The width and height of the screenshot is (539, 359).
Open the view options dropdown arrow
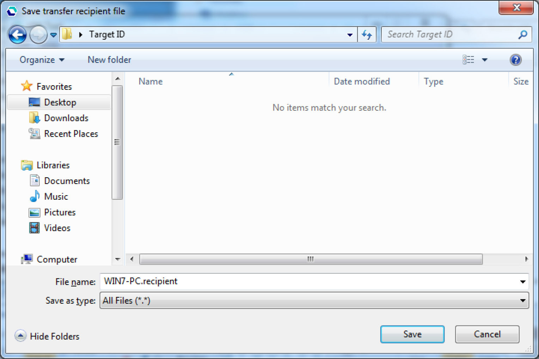point(485,60)
